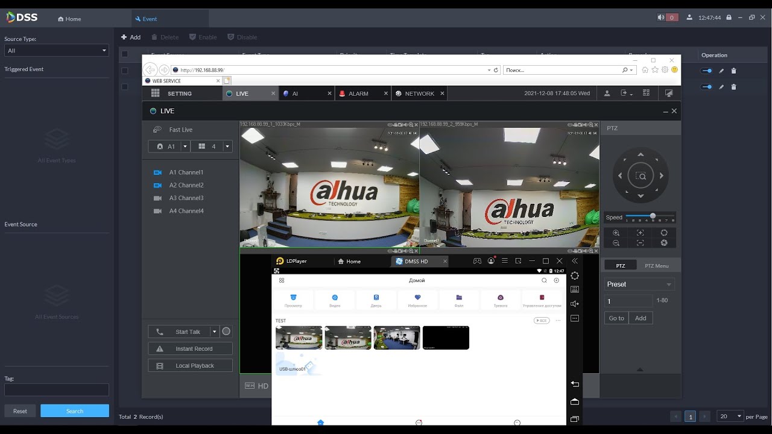Check the first event row checkbox
The height and width of the screenshot is (434, 772).
[125, 71]
